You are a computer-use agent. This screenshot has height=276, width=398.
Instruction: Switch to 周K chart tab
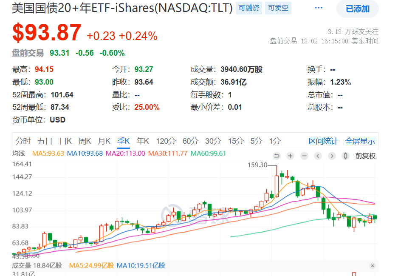[x=85, y=141]
